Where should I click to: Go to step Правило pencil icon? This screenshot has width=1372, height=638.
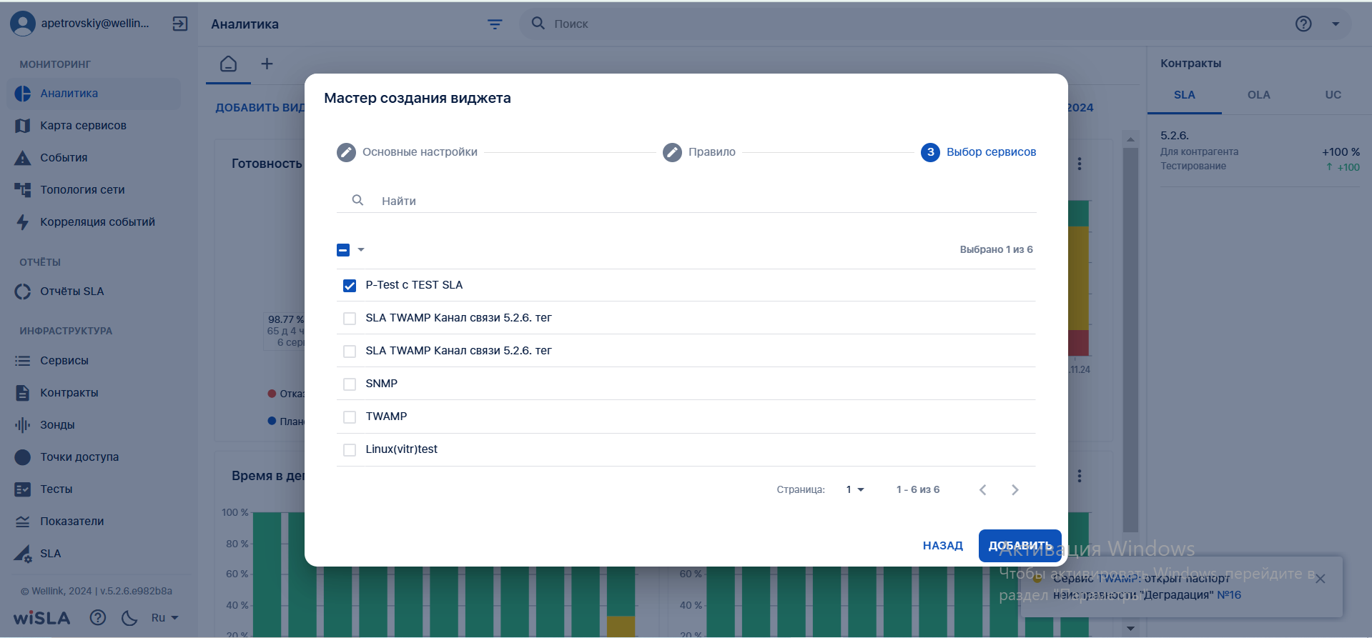pyautogui.click(x=672, y=152)
